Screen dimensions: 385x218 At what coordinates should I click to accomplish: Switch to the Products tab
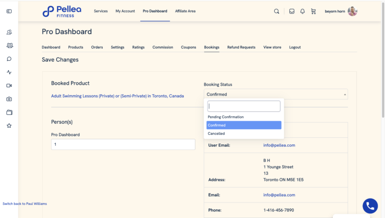76,47
